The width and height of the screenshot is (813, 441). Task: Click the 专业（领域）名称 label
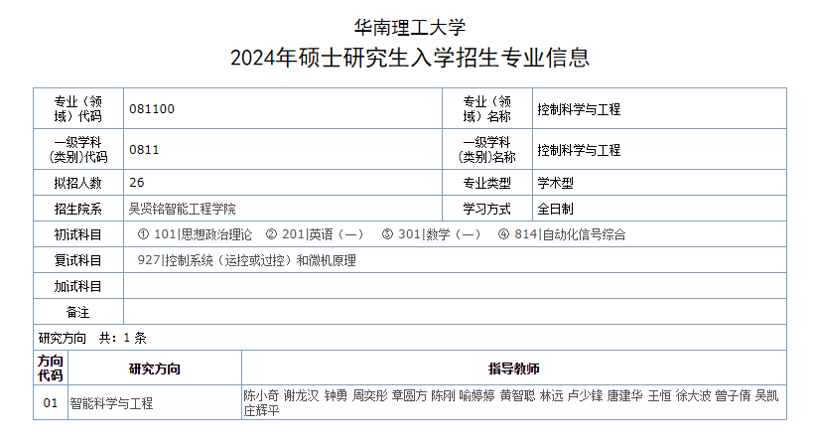[486, 108]
